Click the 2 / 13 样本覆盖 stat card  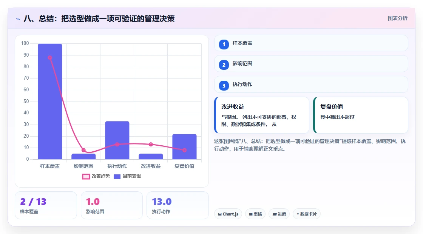(46, 205)
